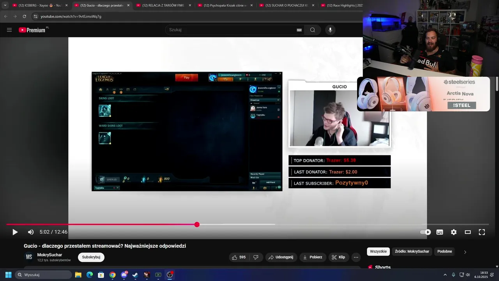499x281 pixels.
Task: Open File Explorer from the taskbar
Action: pos(78,275)
